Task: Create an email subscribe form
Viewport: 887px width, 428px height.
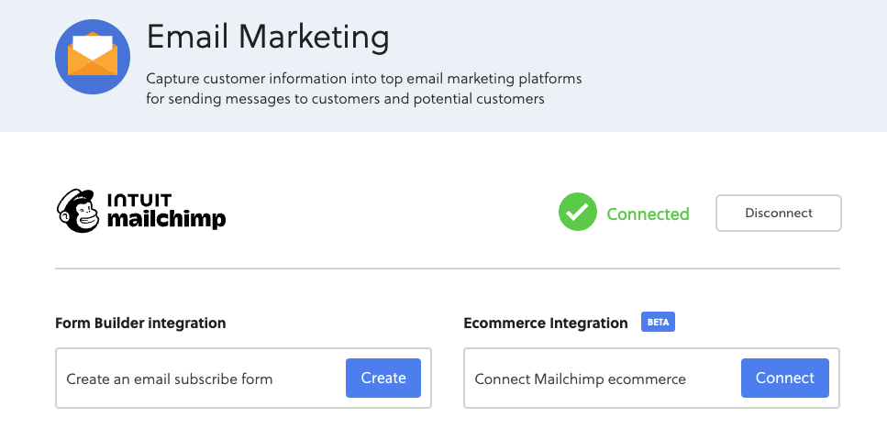Action: [383, 378]
